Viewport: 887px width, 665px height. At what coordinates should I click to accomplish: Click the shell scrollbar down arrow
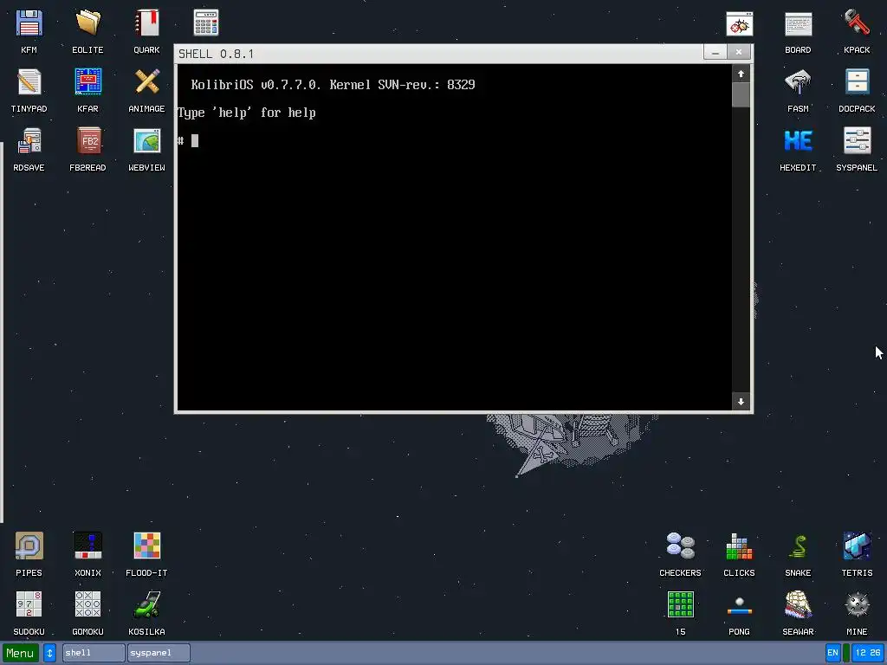tap(741, 402)
